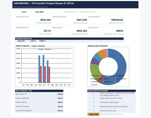Select the RM44 Belum Kutip value

point(120,31)
